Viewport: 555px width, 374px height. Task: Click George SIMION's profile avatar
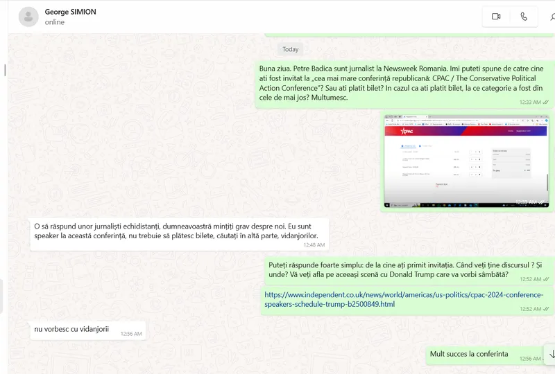pyautogui.click(x=28, y=17)
